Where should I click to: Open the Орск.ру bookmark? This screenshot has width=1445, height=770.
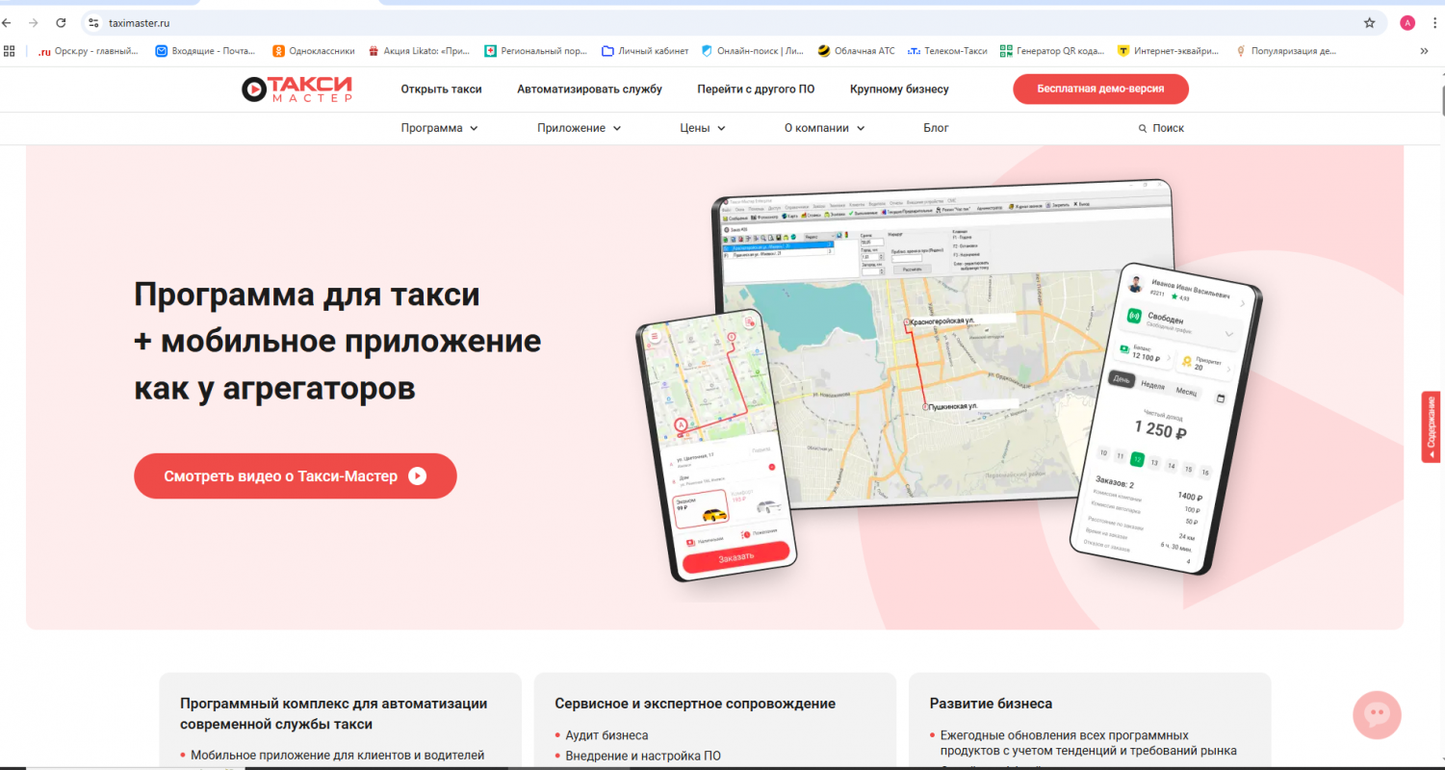[88, 51]
